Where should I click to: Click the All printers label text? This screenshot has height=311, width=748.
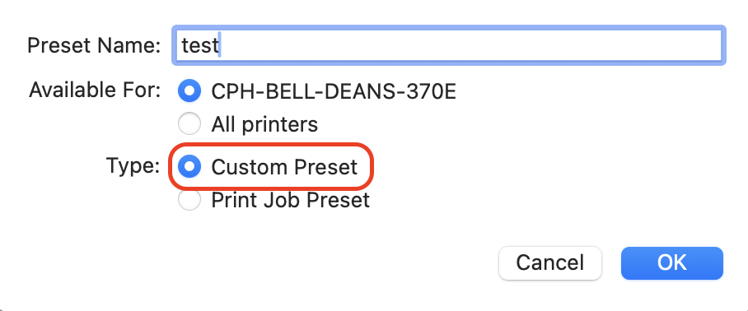coord(264,125)
